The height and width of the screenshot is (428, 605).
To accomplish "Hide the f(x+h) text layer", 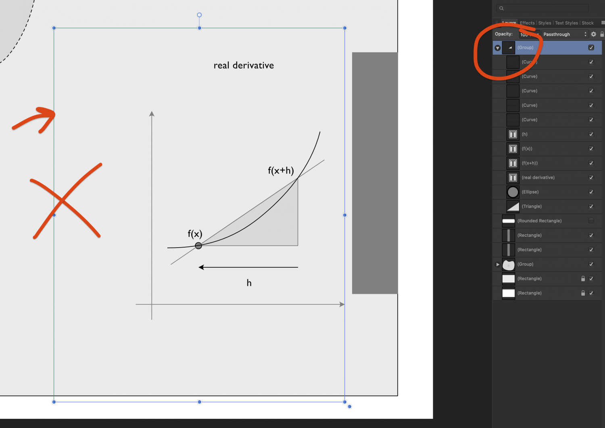I will [x=591, y=163].
